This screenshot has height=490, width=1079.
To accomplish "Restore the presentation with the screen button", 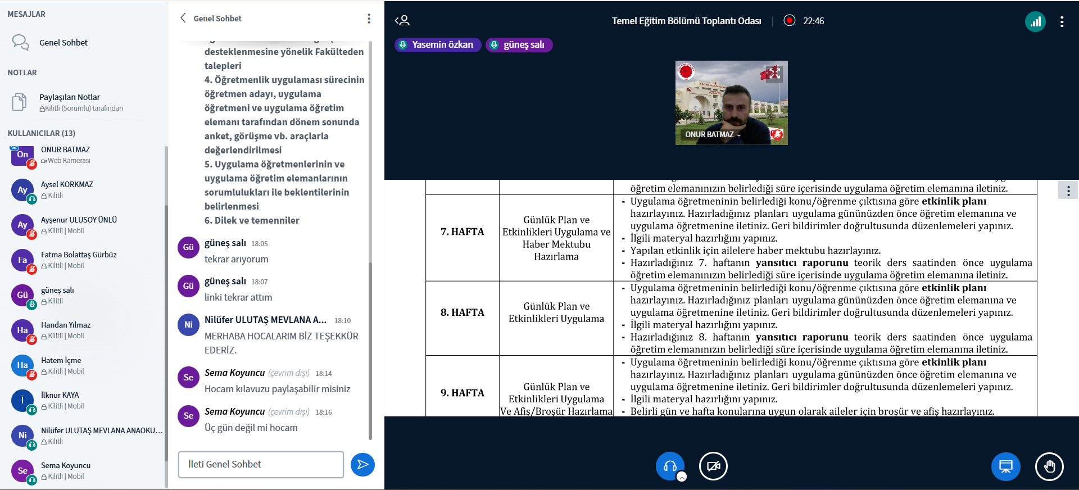I will tap(1005, 466).
